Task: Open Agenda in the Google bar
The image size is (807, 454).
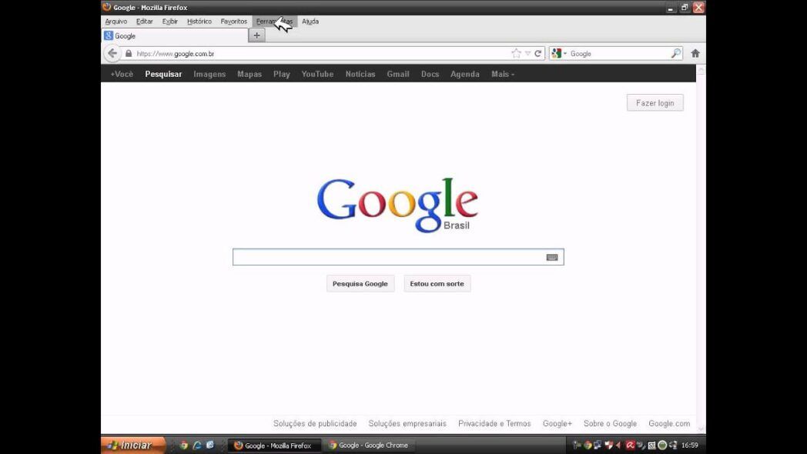Action: point(465,74)
